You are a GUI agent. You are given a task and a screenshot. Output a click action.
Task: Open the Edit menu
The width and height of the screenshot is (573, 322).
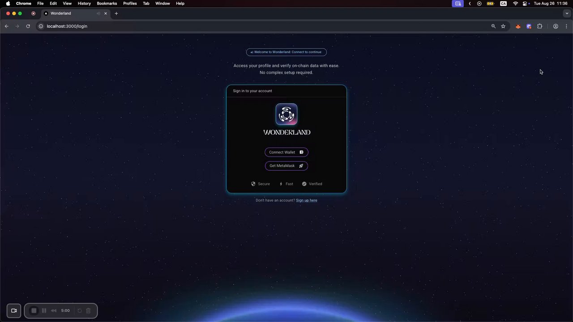coord(53,3)
